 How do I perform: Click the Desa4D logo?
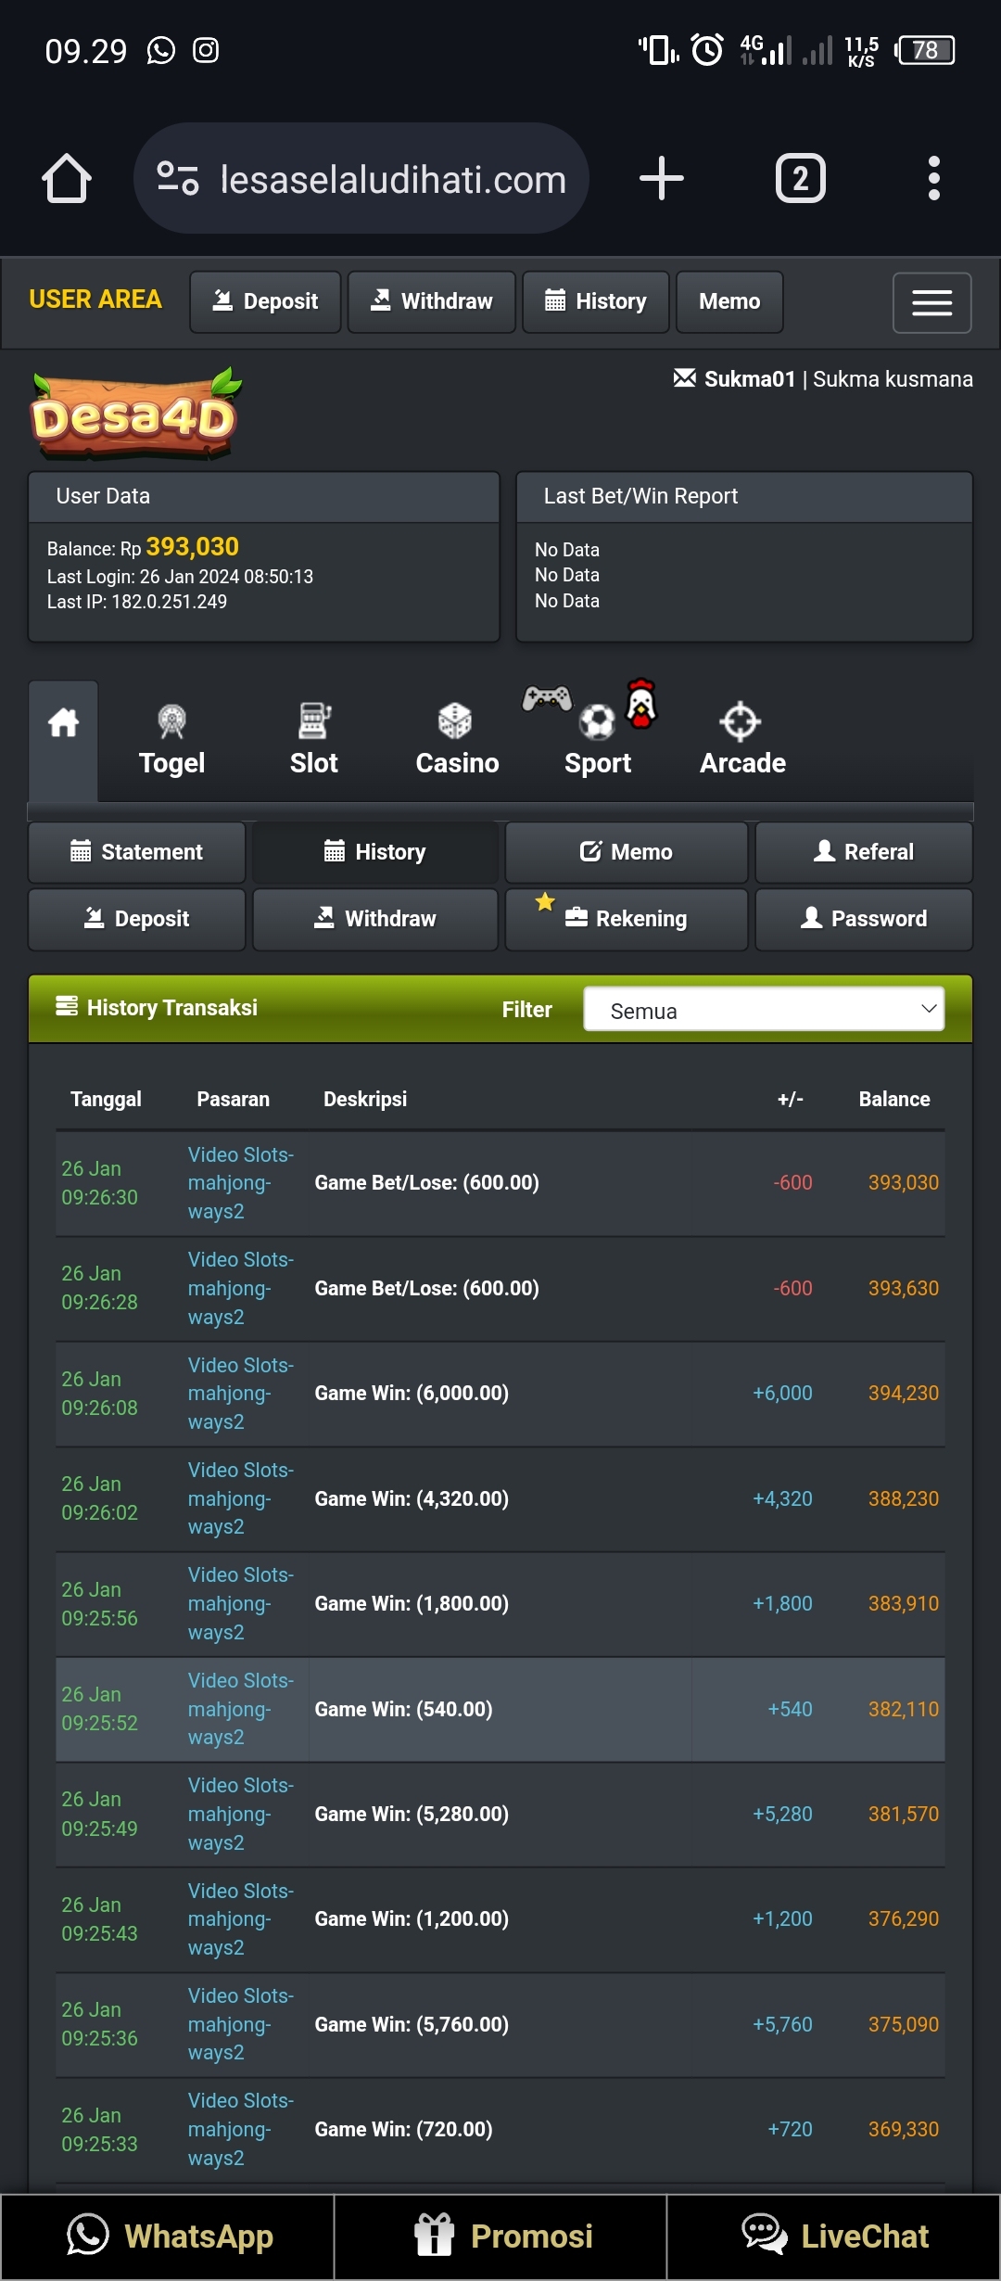pos(135,414)
